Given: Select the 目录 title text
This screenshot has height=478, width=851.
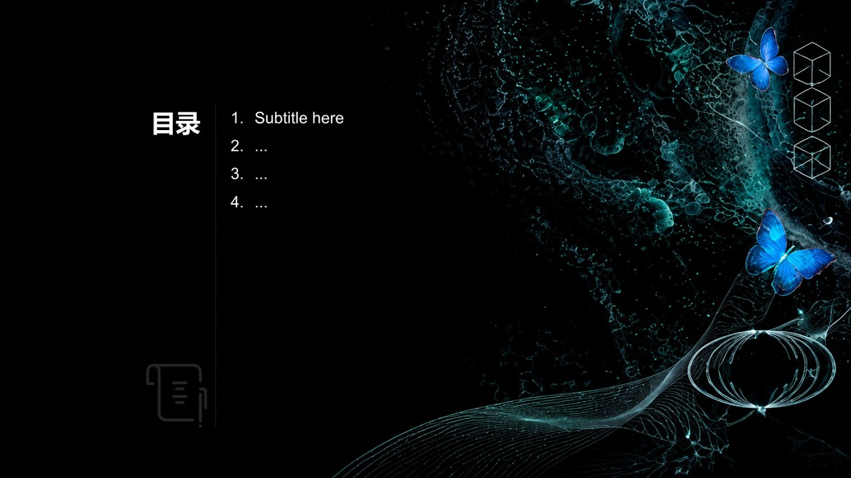Looking at the screenshot, I should coord(176,124).
